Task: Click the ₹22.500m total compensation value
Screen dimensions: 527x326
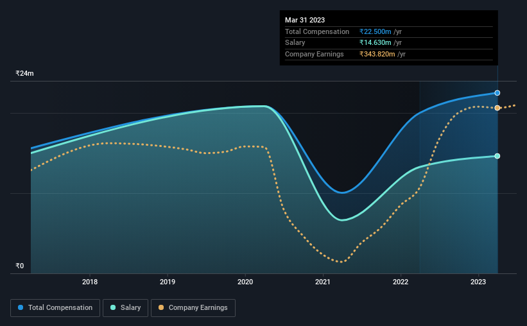Action: click(375, 31)
